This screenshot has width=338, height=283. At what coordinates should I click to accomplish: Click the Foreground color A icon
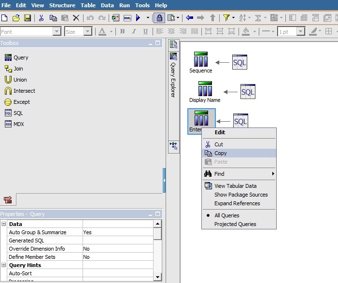click(102, 31)
